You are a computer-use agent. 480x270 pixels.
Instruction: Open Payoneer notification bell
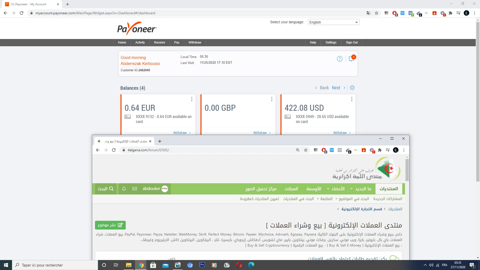tap(351, 59)
